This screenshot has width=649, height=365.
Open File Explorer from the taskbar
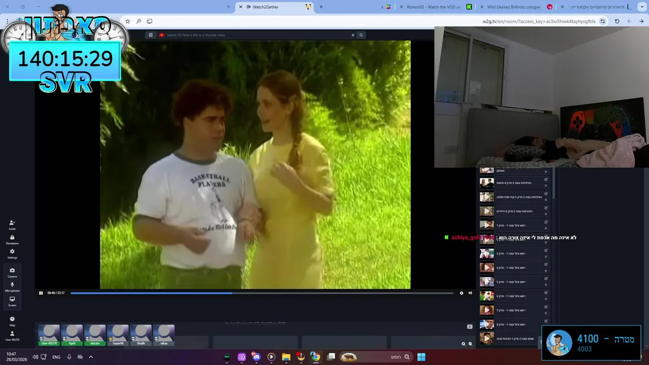[286, 357]
